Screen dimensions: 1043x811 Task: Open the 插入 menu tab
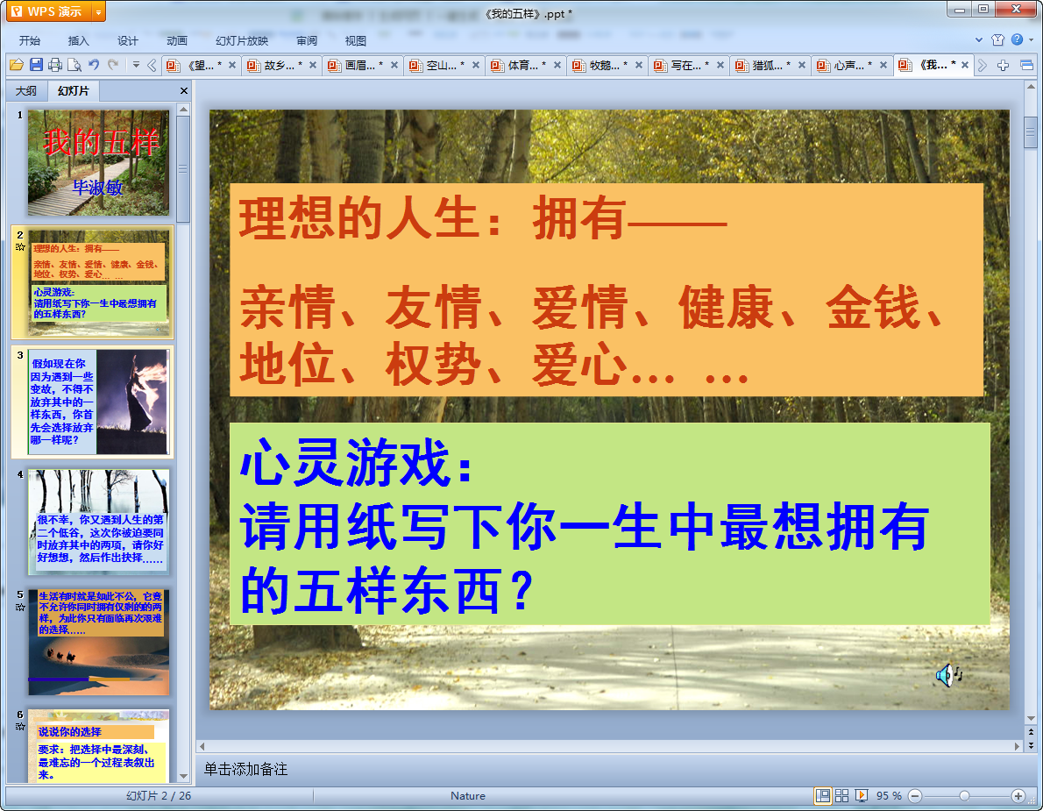(x=79, y=40)
